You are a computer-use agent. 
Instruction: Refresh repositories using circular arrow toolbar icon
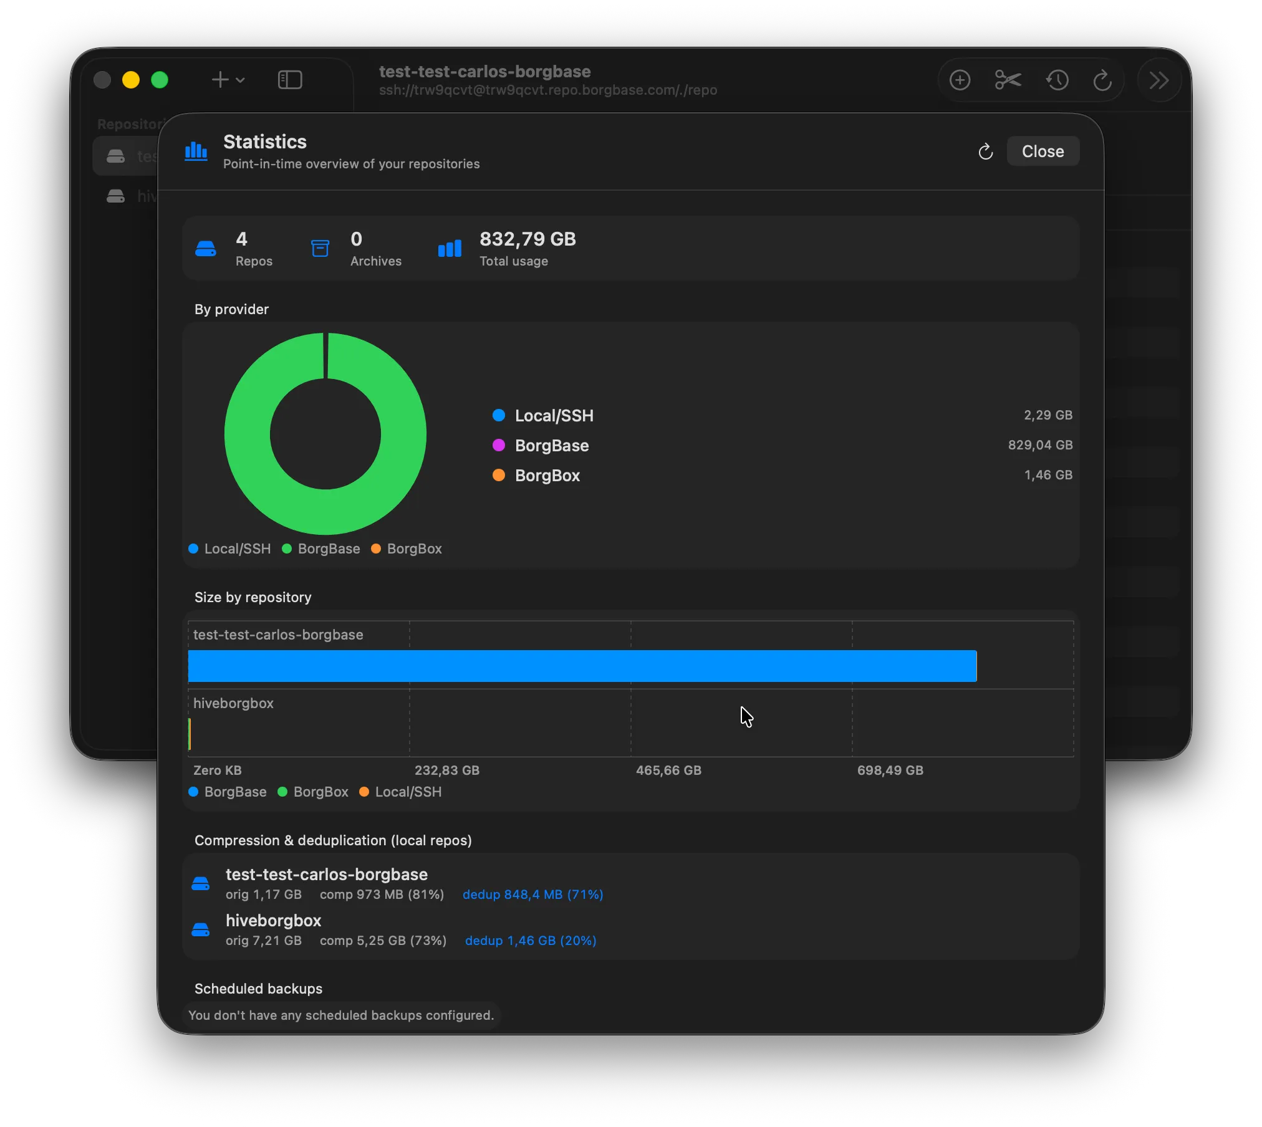click(1102, 79)
